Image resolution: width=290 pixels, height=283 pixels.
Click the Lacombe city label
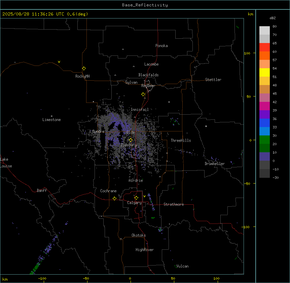(151, 64)
